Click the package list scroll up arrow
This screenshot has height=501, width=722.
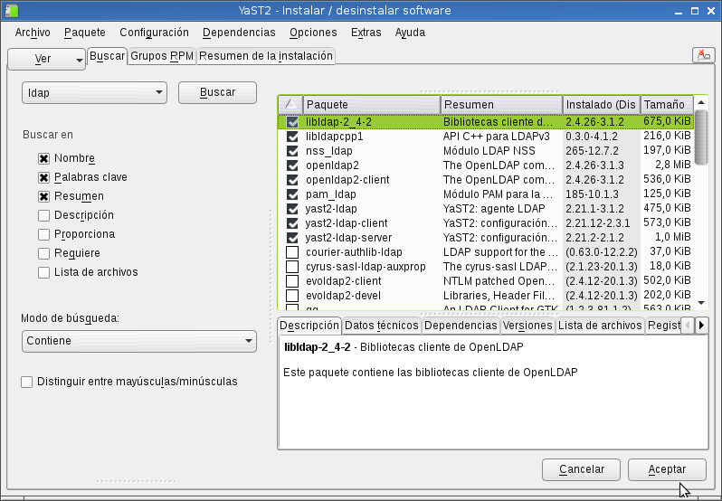click(x=701, y=102)
